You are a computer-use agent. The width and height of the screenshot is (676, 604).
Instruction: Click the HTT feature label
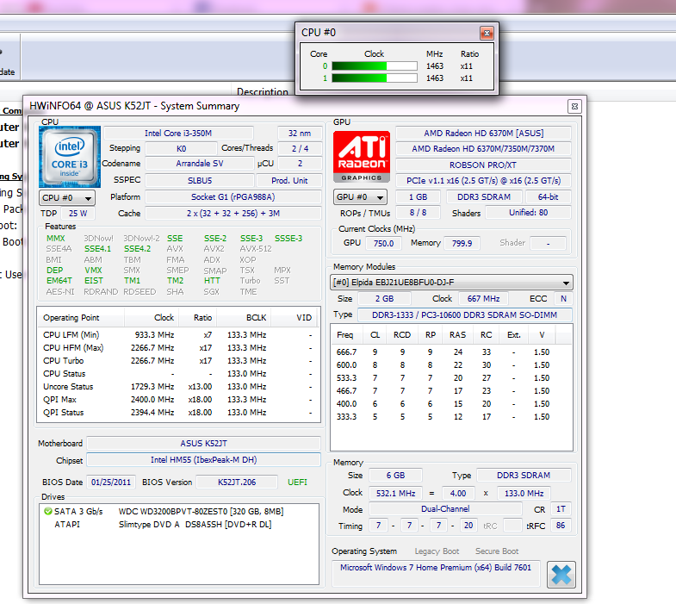coord(212,280)
